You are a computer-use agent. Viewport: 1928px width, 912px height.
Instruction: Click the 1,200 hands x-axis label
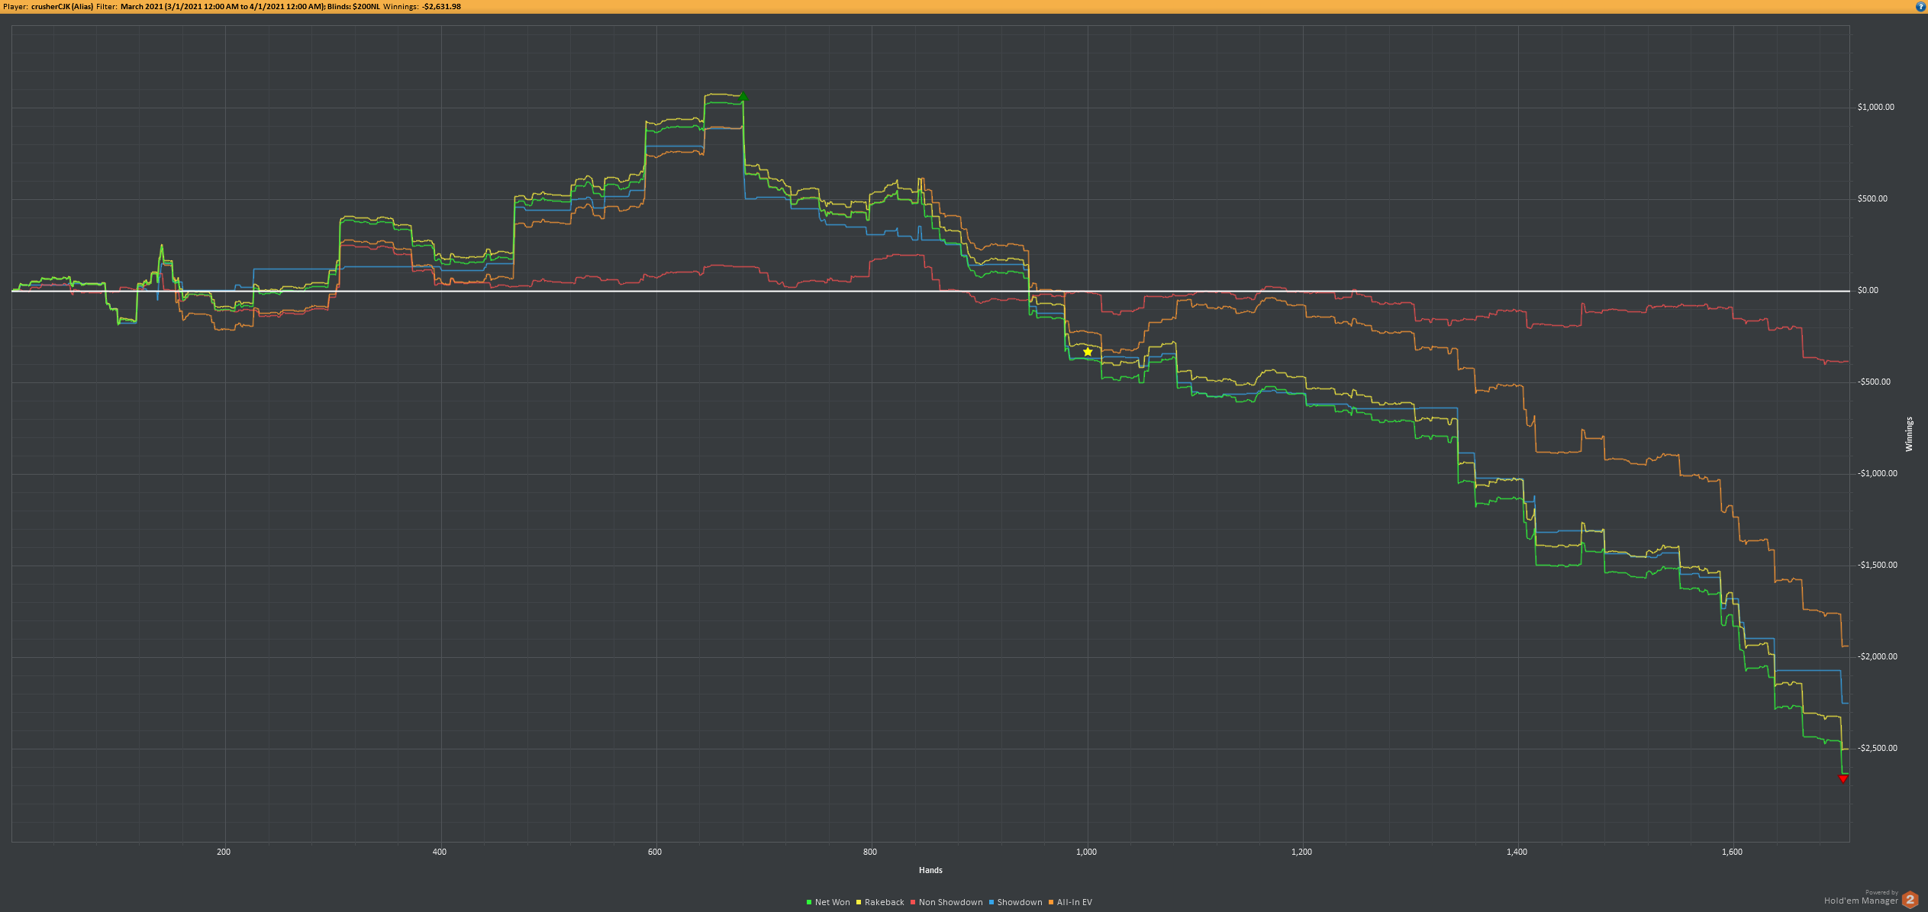pos(1301,852)
